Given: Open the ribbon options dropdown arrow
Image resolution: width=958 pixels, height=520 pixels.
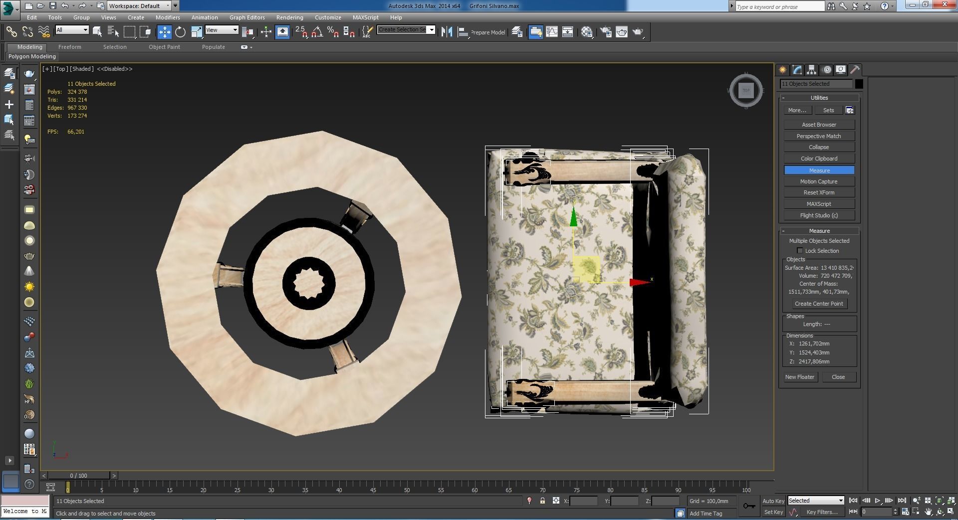Looking at the screenshot, I should click(251, 47).
